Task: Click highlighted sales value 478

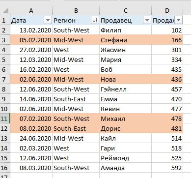Action: (167, 119)
